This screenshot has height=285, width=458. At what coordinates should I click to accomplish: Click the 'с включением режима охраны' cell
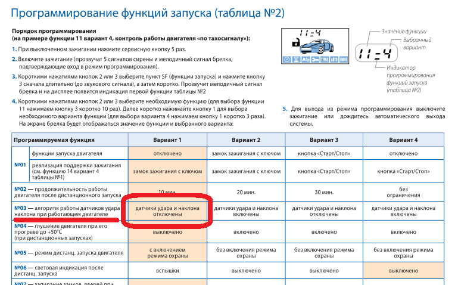[167, 253]
